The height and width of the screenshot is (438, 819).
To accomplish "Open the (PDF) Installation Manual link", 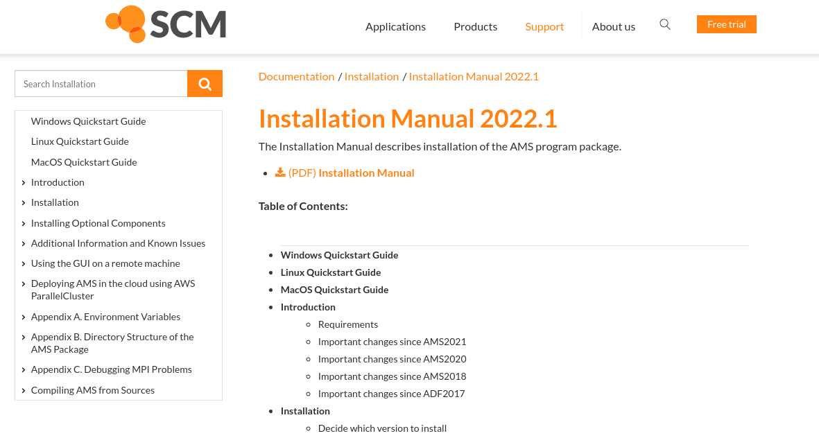I will coord(351,173).
